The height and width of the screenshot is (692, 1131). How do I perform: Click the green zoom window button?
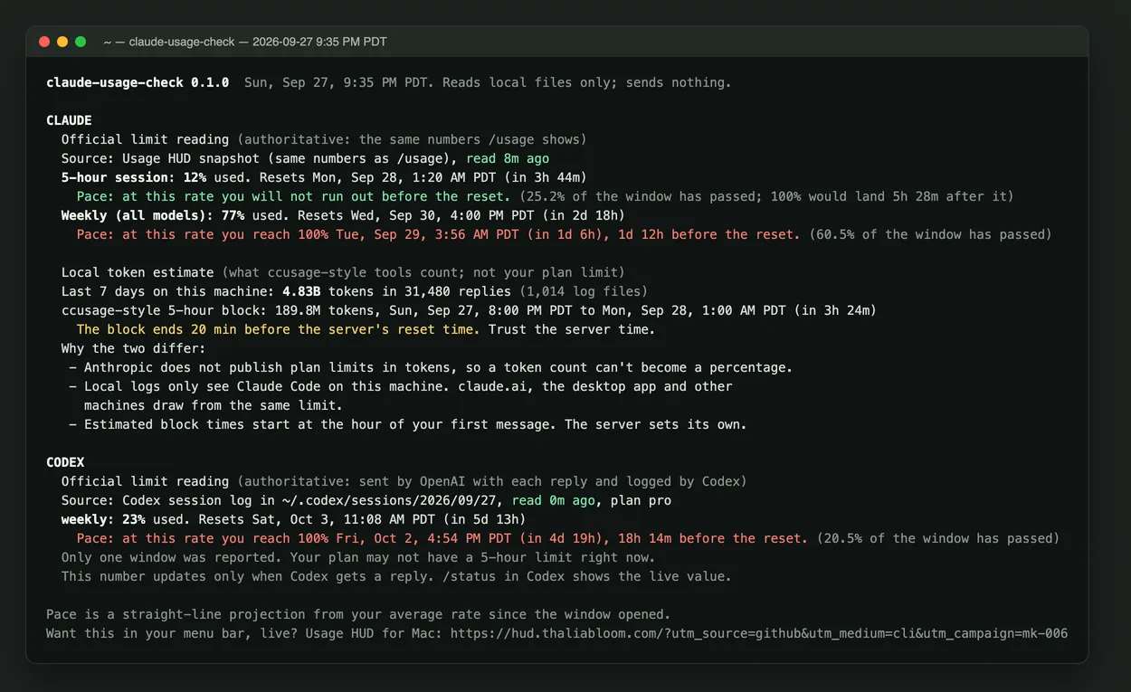(x=81, y=42)
